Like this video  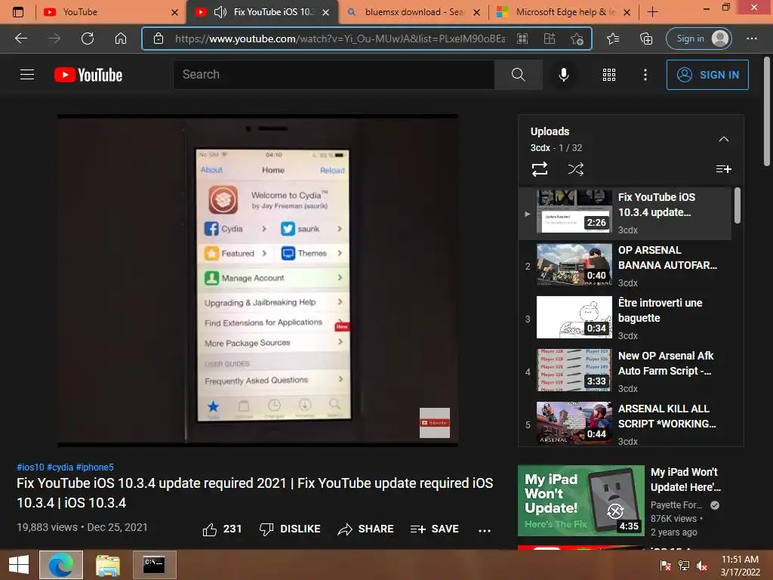(x=223, y=529)
